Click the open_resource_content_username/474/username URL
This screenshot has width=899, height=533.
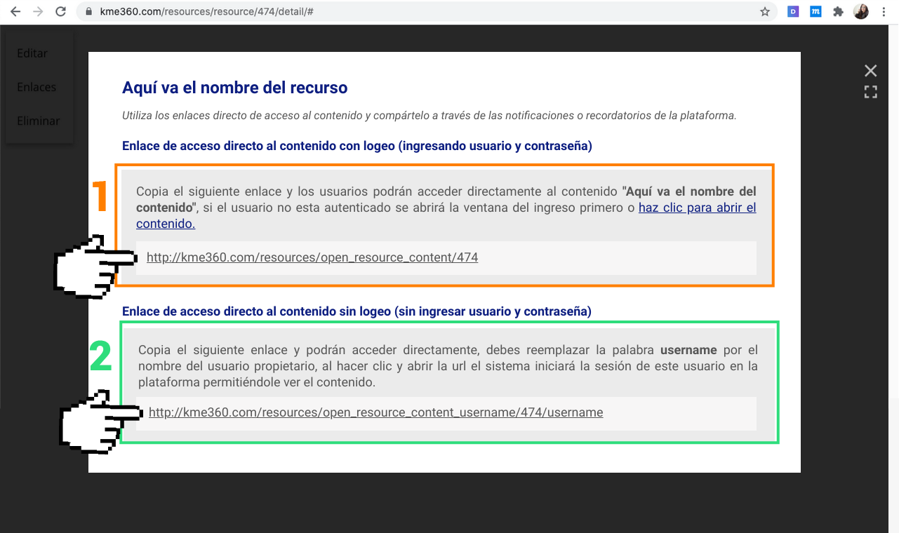pyautogui.click(x=376, y=412)
